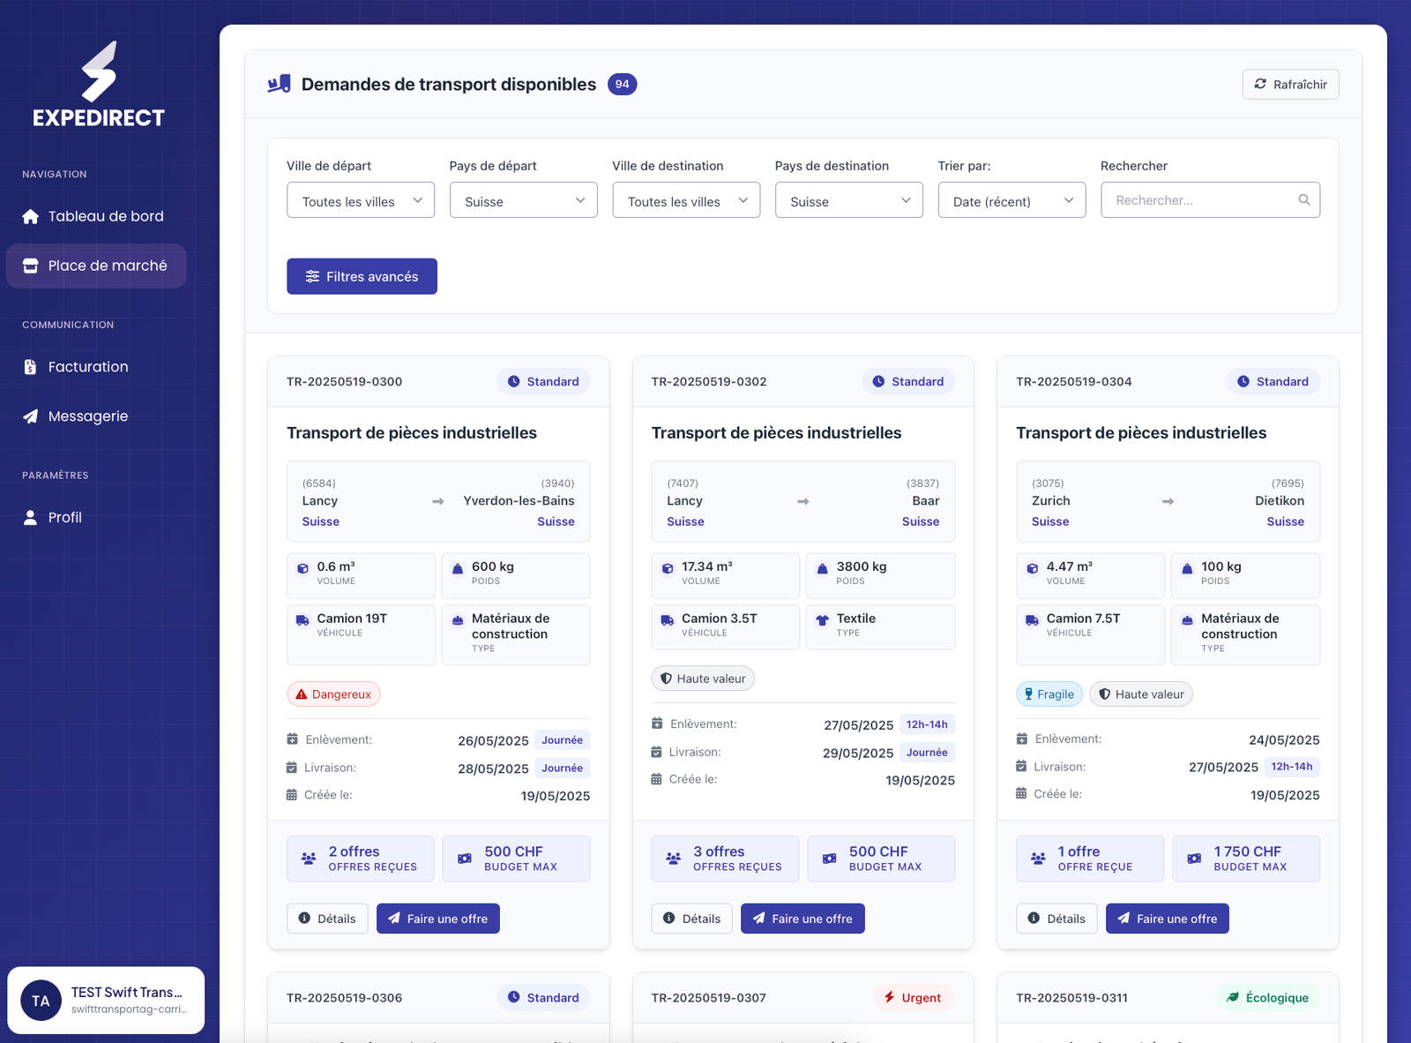Screen dimensions: 1411x1043
Task: Click the Camion 7.5T vehicle text
Action: click(1083, 619)
